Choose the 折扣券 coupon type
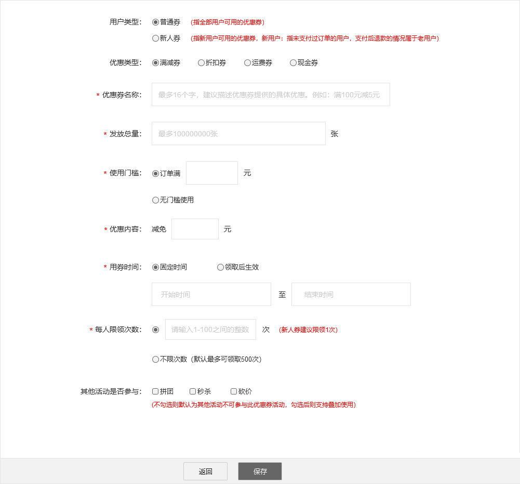520x484 pixels. click(201, 63)
